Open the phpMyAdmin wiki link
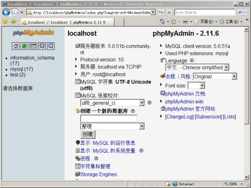 [184, 102]
